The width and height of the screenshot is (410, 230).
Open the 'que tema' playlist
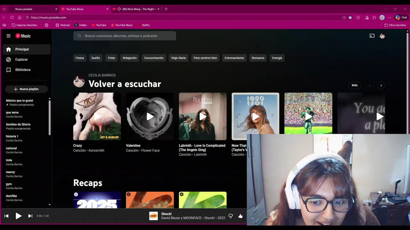(27, 114)
